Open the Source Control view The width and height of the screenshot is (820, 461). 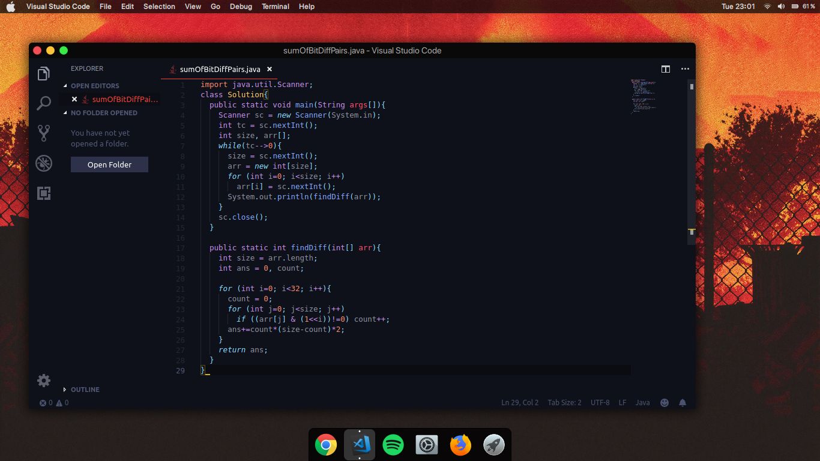pyautogui.click(x=43, y=133)
